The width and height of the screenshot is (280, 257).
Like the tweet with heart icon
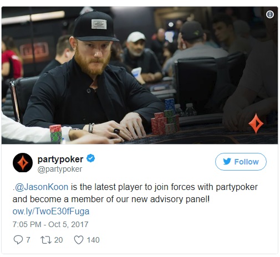79,240
